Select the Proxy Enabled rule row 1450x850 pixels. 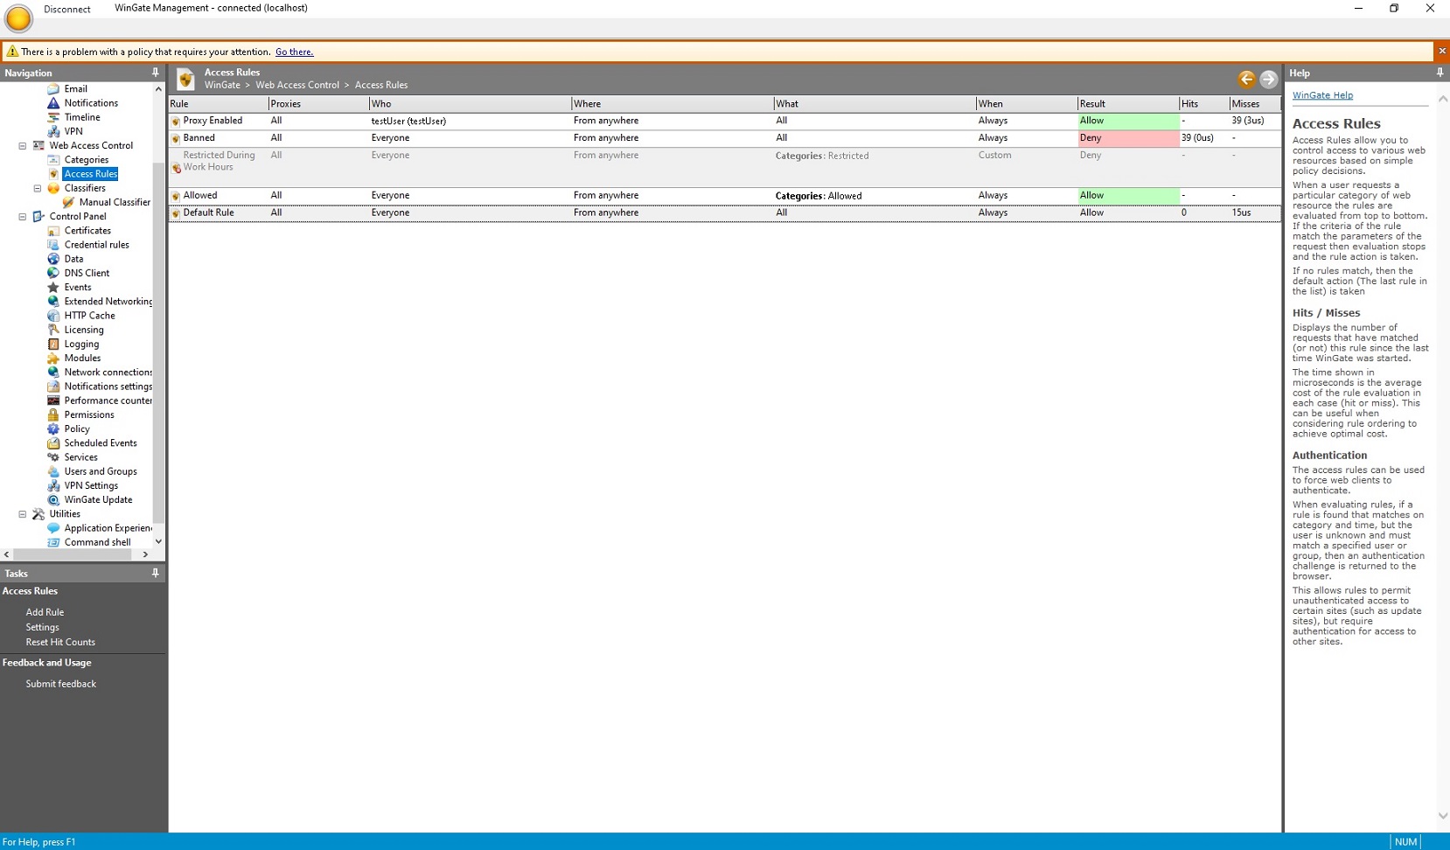pyautogui.click(x=725, y=121)
